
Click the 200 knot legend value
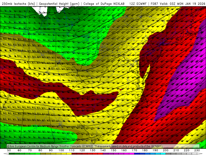[x=166, y=150]
